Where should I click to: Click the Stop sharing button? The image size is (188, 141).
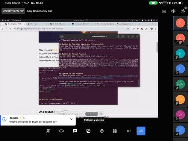pyautogui.click(x=92, y=114)
